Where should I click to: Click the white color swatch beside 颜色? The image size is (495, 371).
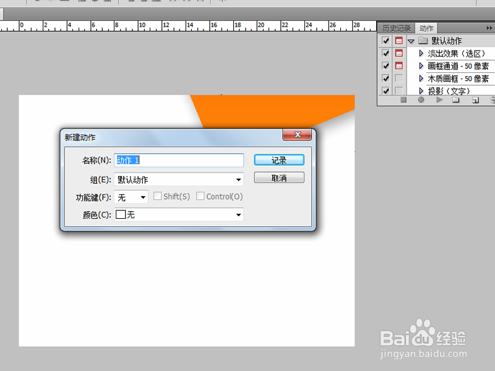121,215
